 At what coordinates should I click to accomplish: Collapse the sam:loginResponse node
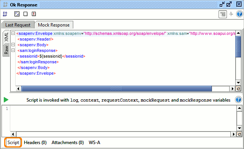click(x=13, y=50)
